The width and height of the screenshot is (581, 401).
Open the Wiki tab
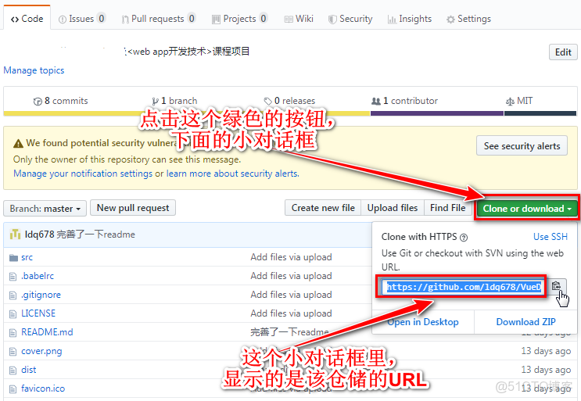pyautogui.click(x=299, y=19)
